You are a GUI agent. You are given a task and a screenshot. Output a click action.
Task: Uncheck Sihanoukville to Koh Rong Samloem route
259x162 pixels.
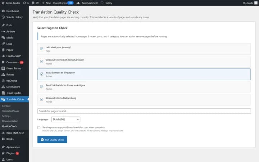pyautogui.click(x=42, y=61)
